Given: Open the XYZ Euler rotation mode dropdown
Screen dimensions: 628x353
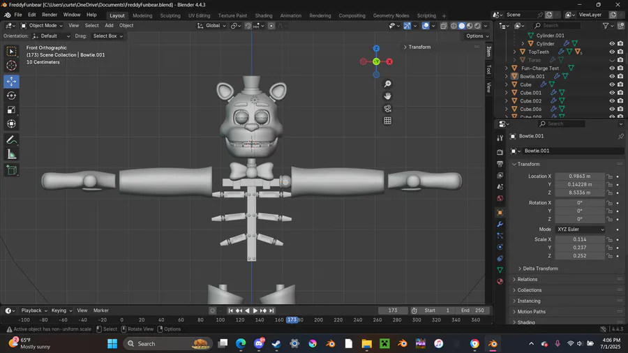Looking at the screenshot, I should pos(580,230).
